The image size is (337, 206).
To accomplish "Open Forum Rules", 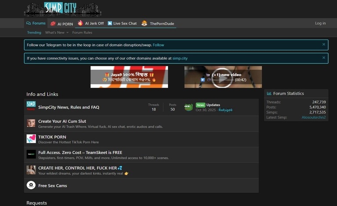I will 82,32.
